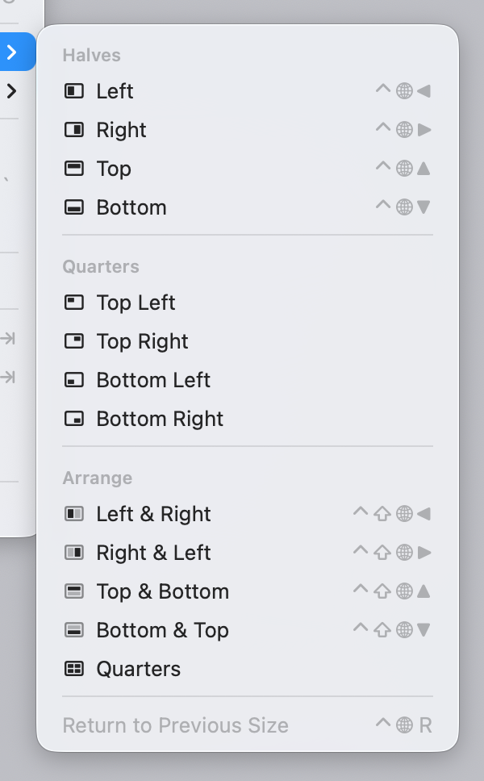The image size is (484, 781).
Task: Select Top & Bottom arrangement
Action: (162, 591)
